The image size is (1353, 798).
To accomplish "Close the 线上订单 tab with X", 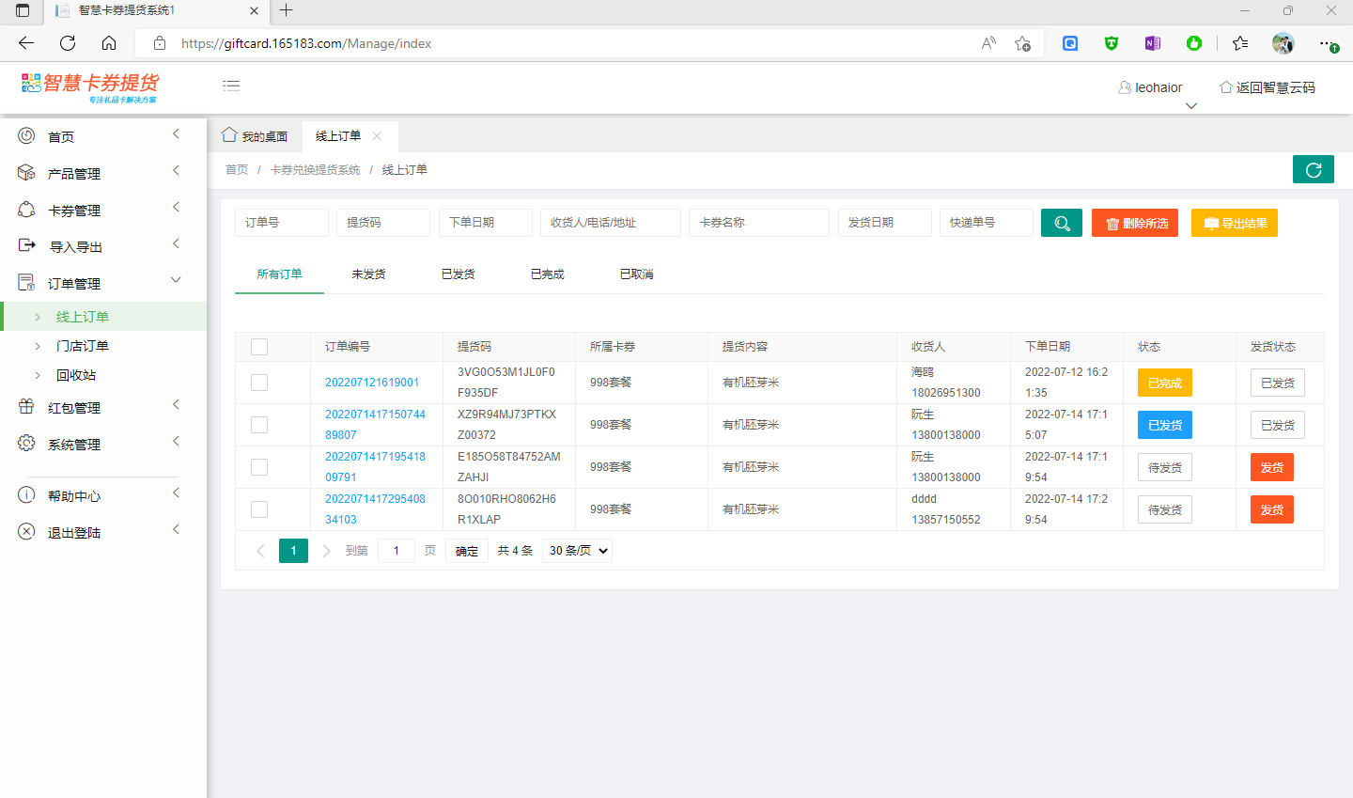I will click(377, 136).
